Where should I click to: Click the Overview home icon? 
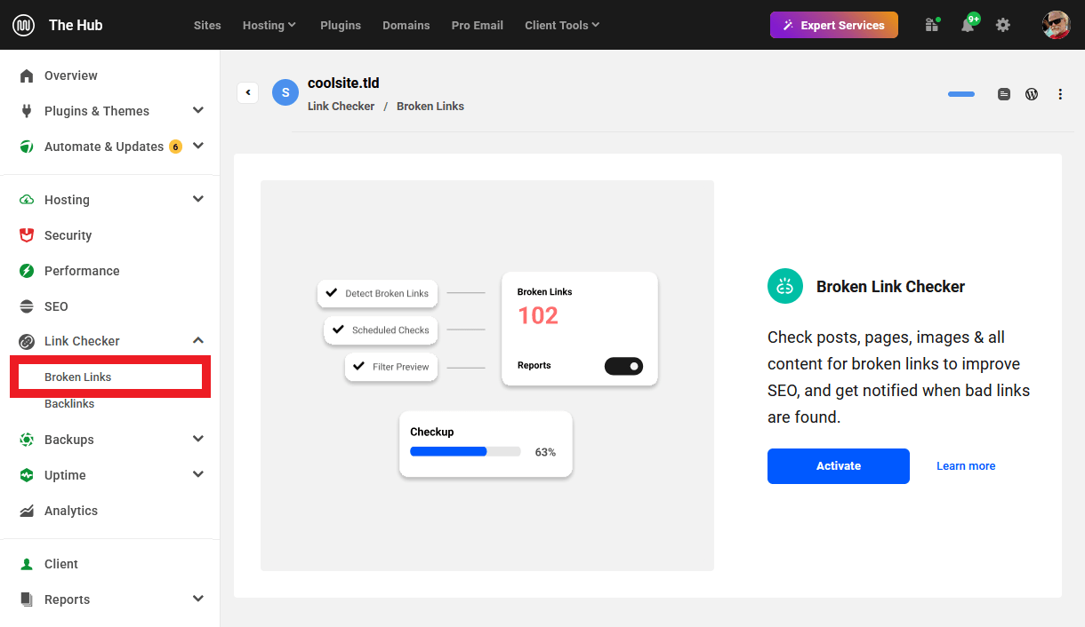(x=27, y=75)
